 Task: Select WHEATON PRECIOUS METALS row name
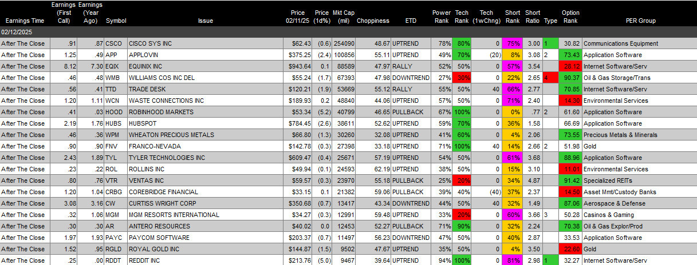point(172,135)
